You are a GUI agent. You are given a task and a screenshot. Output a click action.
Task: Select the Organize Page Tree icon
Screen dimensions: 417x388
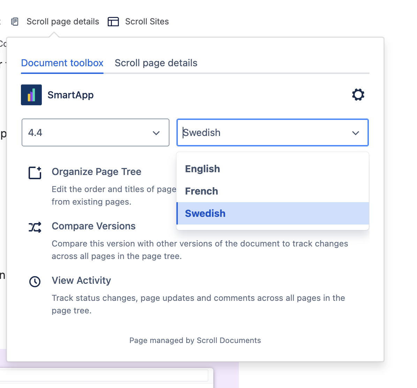35,173
